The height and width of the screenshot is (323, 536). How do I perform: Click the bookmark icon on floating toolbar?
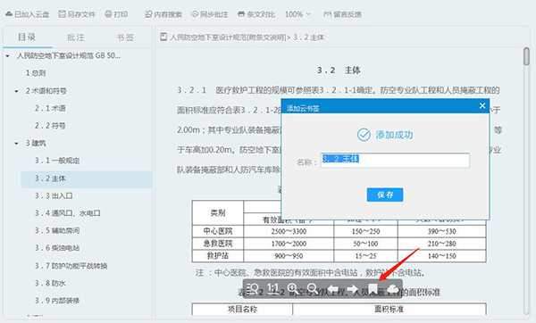[x=373, y=289]
